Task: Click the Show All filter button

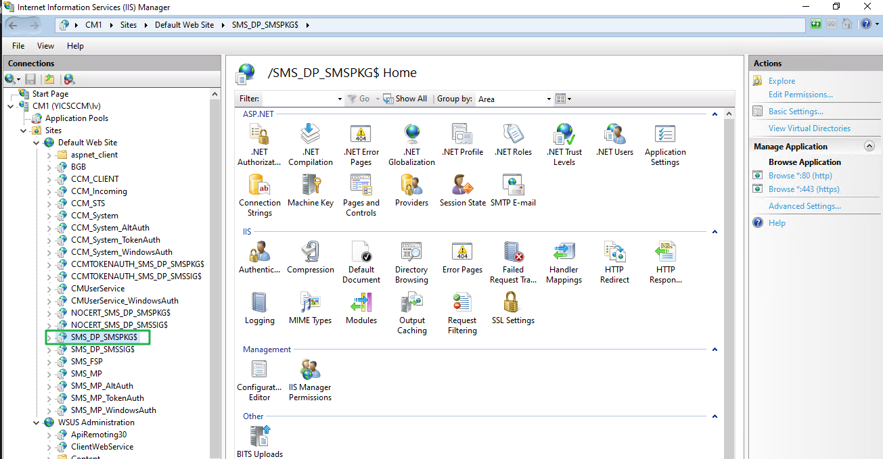Action: pyautogui.click(x=405, y=99)
